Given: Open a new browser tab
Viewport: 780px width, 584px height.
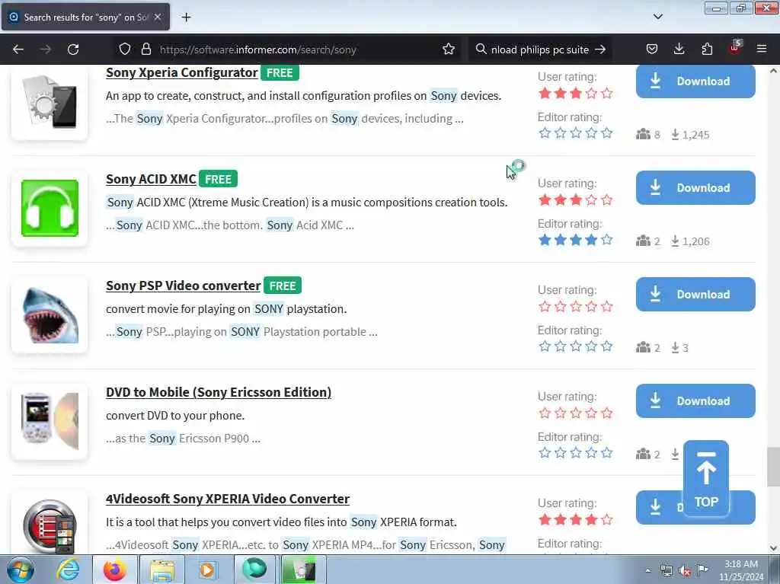Looking at the screenshot, I should point(186,18).
